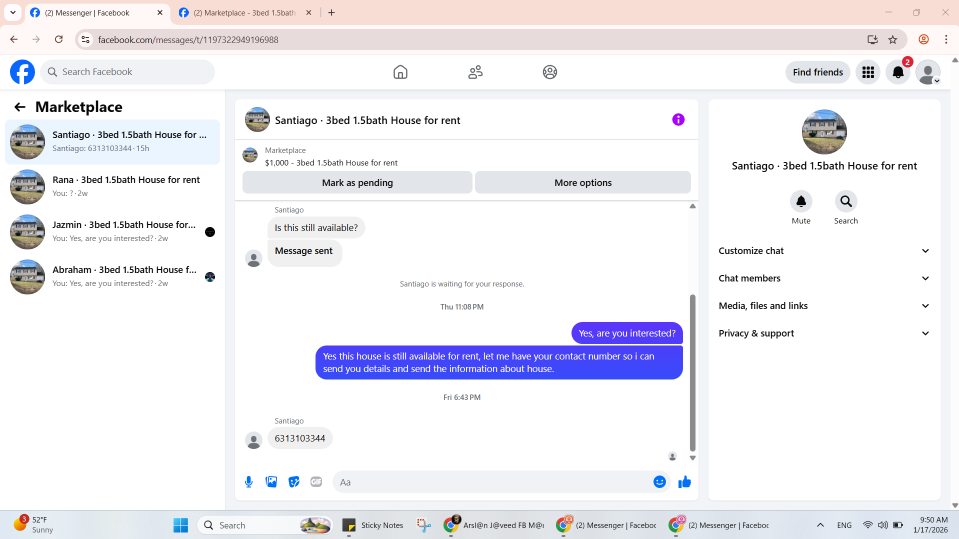Click the address bar URL
Screen dimensions: 959x539
(x=188, y=39)
